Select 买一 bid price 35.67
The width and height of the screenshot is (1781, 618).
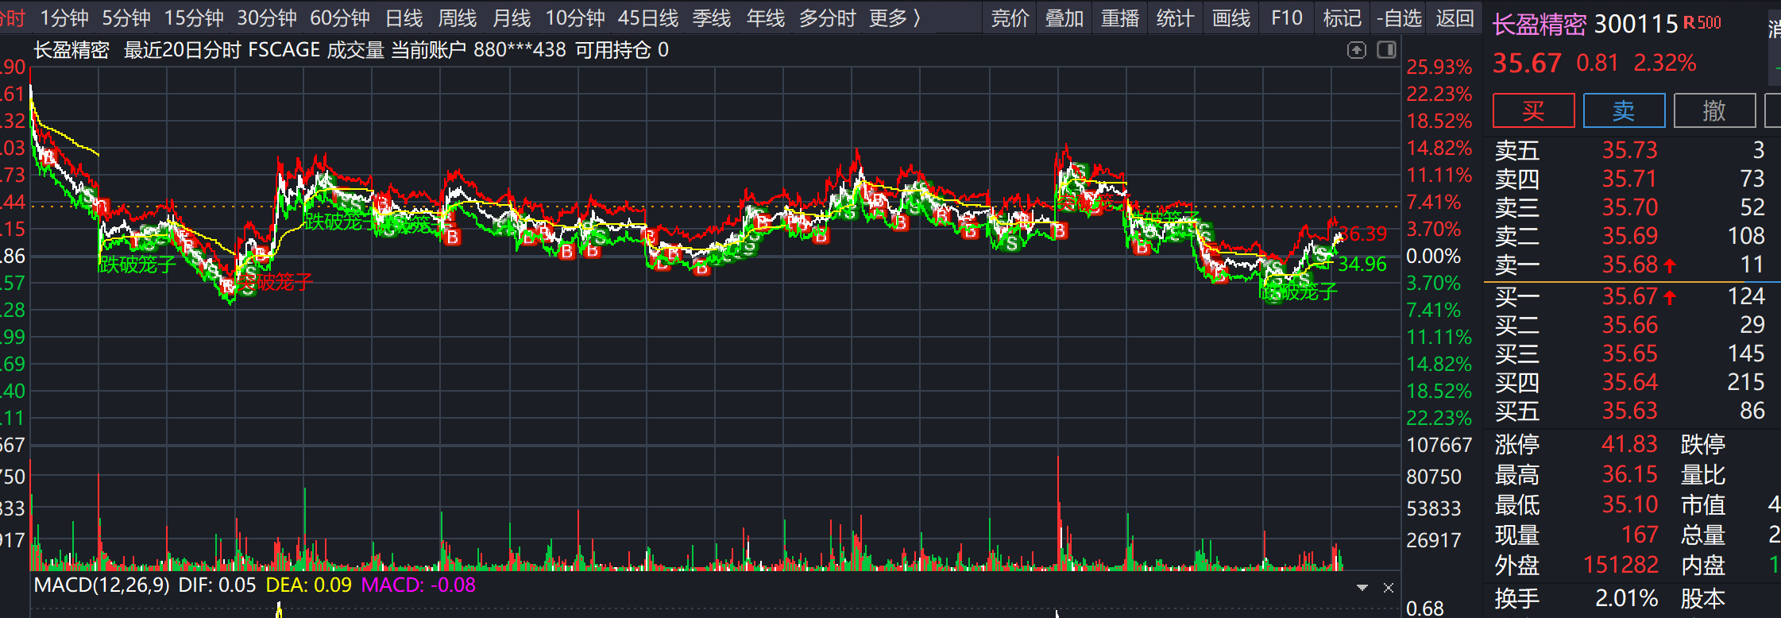[1629, 296]
